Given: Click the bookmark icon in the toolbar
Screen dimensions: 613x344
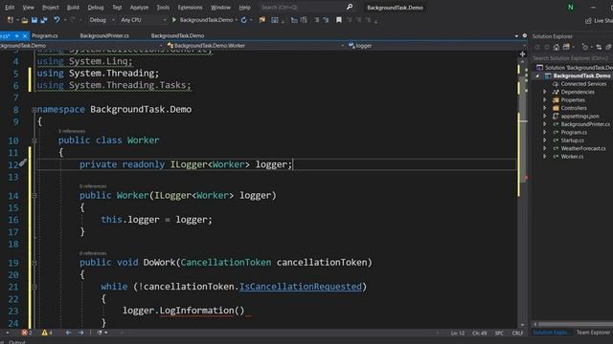Looking at the screenshot, I should [x=338, y=20].
